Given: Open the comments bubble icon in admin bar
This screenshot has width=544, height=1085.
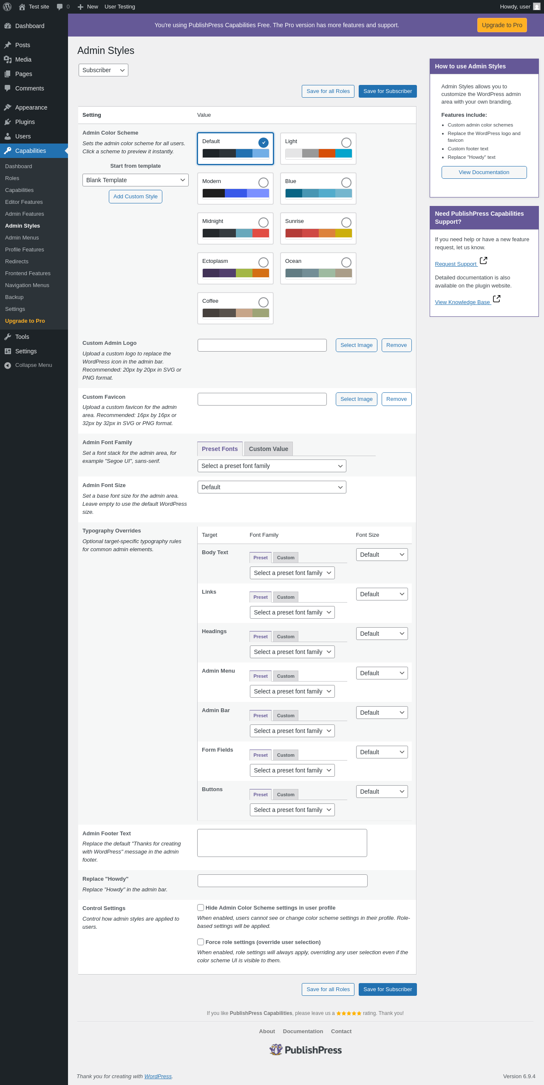Looking at the screenshot, I should [59, 7].
